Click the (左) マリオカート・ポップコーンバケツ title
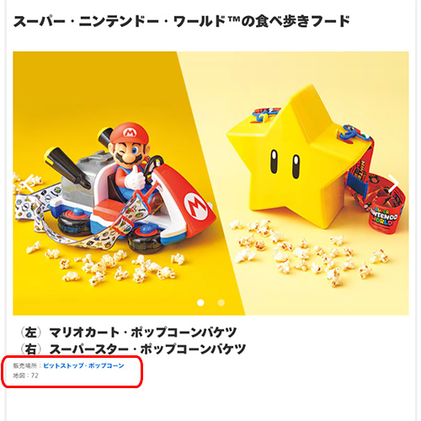421x421 pixels. coord(129,333)
